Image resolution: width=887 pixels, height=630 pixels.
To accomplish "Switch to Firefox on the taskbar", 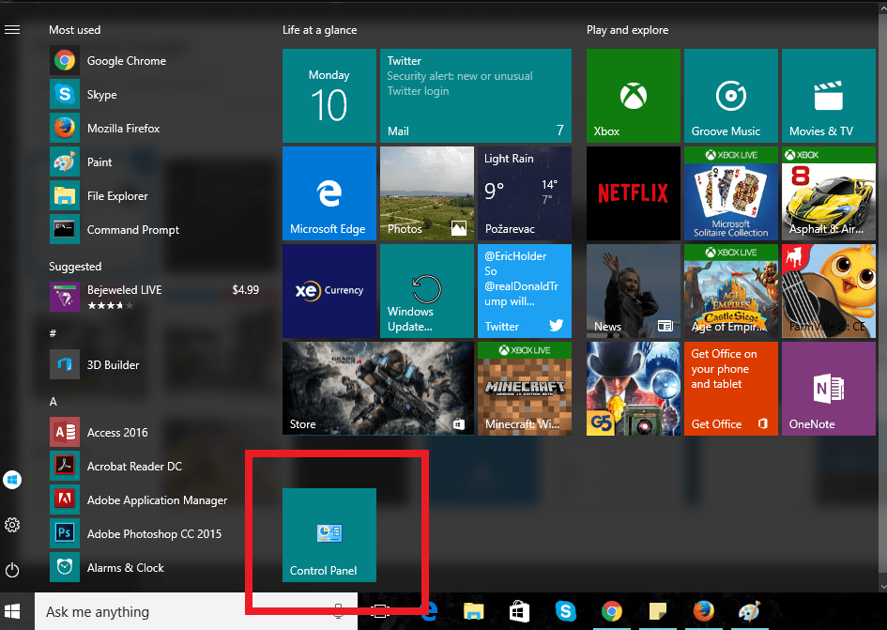I will [x=703, y=611].
